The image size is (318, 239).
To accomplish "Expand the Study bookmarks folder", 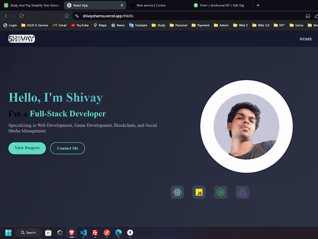I will [x=158, y=25].
